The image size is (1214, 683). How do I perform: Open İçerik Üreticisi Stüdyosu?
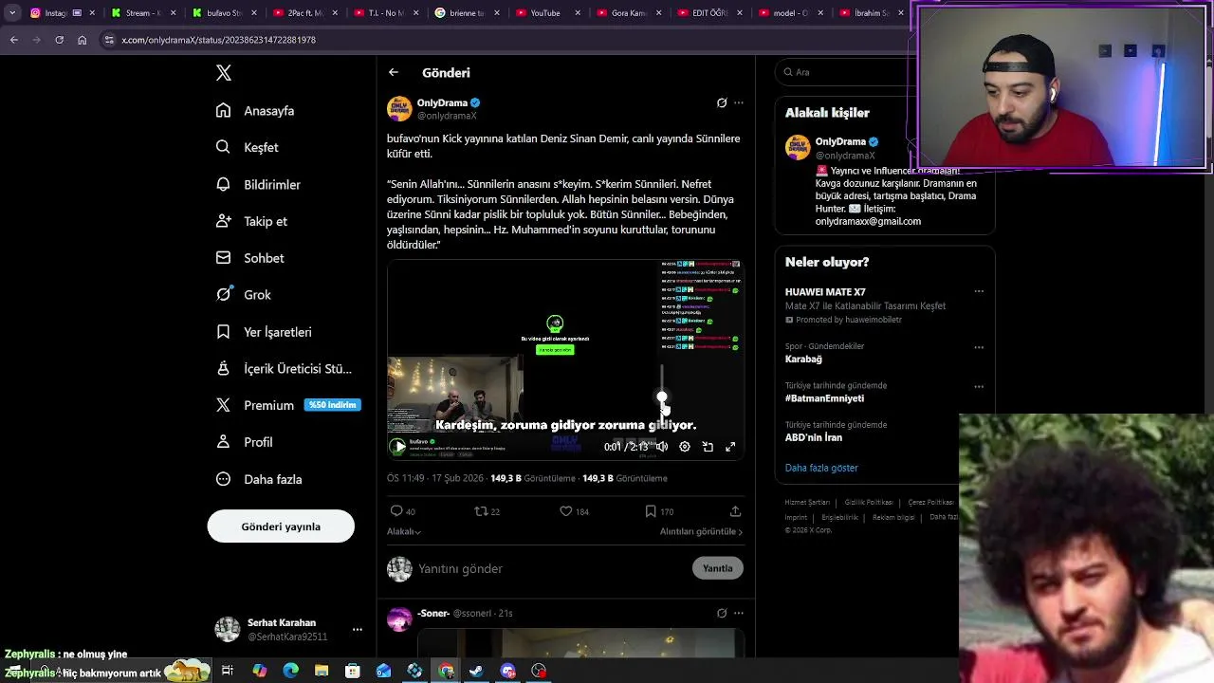[x=284, y=369]
